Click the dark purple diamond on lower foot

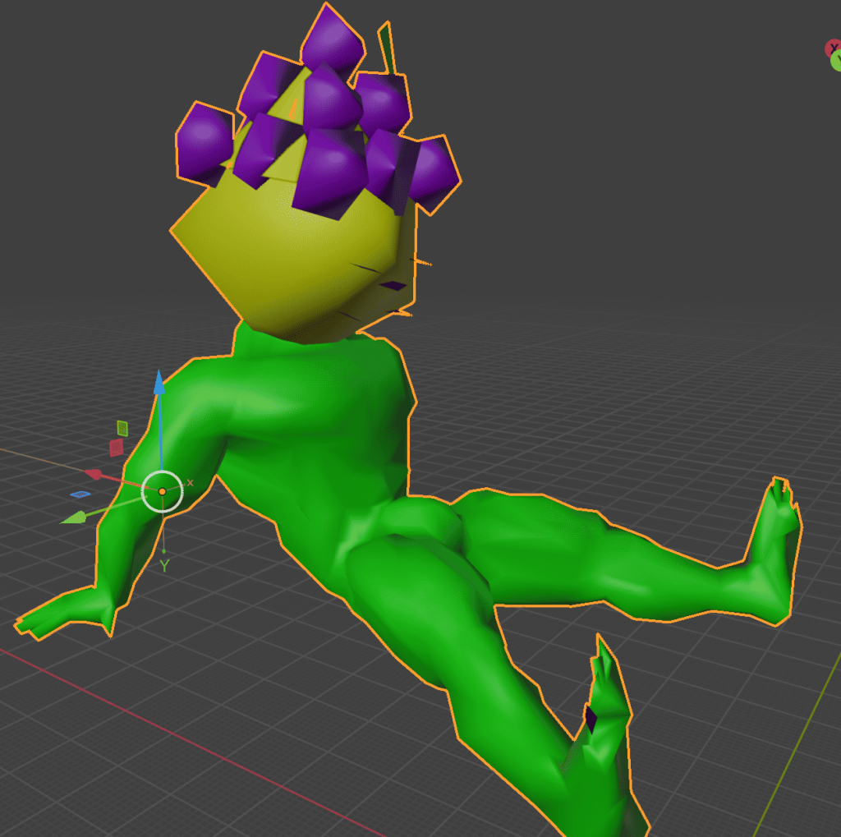591,720
